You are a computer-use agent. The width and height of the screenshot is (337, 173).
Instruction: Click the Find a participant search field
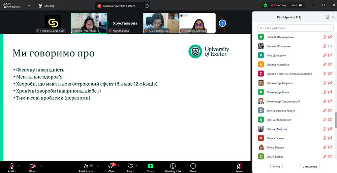pyautogui.click(x=295, y=28)
